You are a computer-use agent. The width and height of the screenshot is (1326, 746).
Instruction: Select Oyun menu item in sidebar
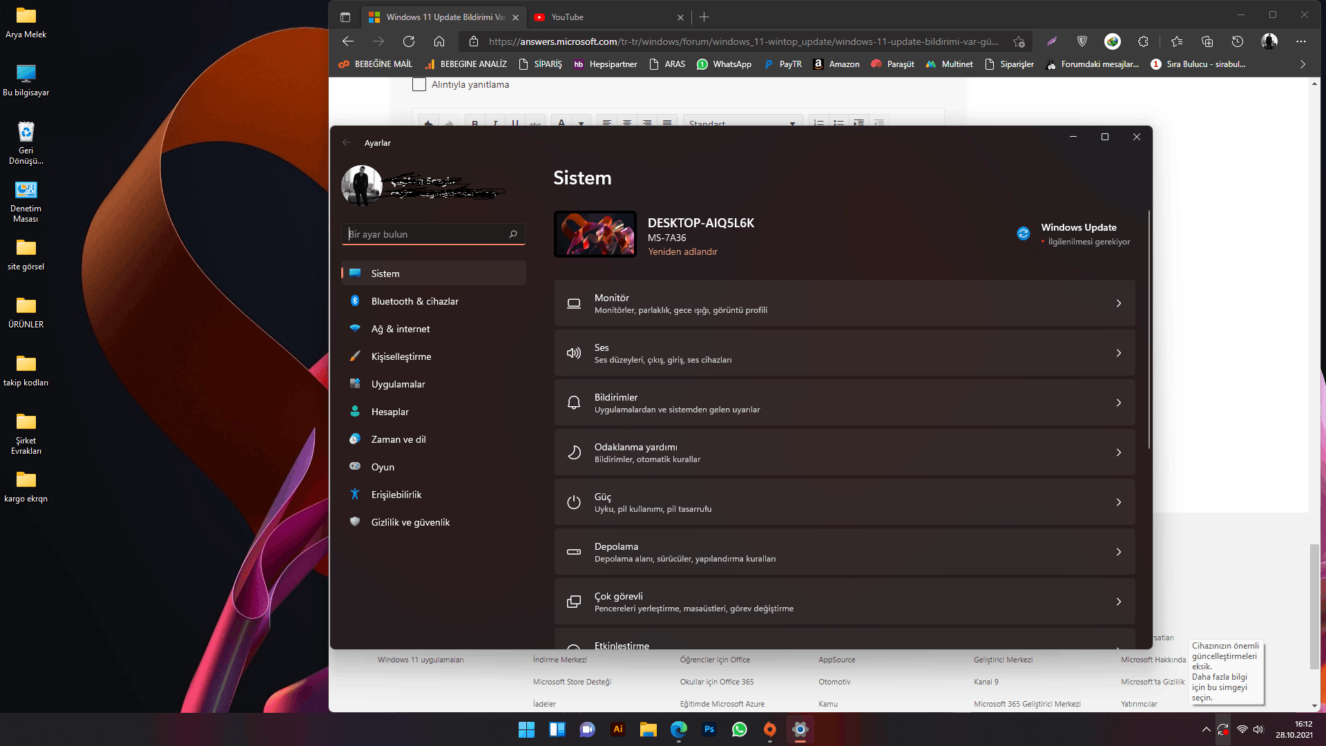383,467
